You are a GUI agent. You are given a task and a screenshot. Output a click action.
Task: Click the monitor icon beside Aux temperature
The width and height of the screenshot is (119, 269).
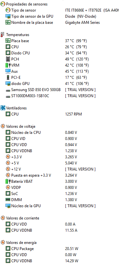pyautogui.click(x=8, y=71)
